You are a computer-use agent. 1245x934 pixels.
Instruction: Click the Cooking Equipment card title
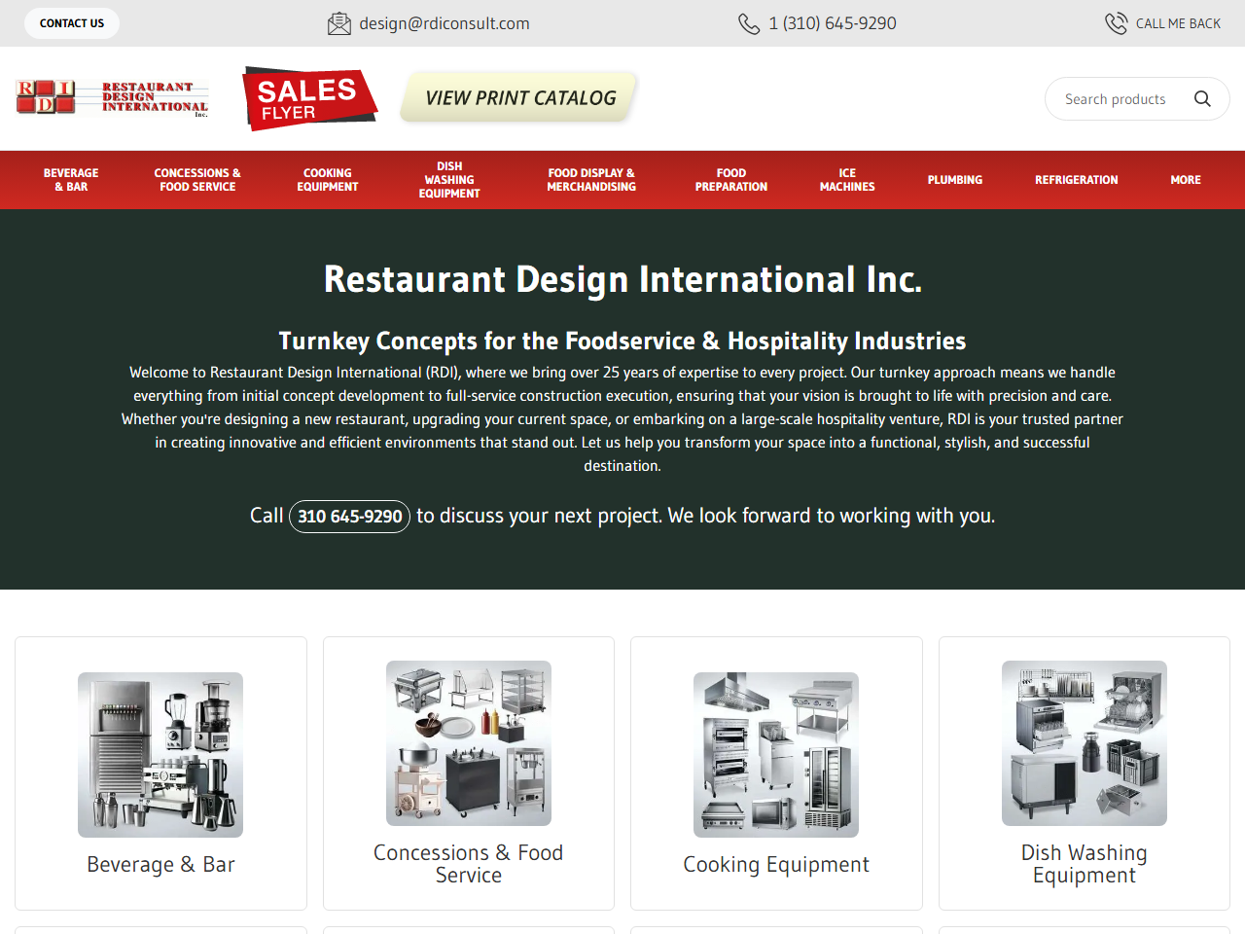776,865
